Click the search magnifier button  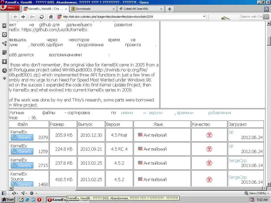(x=266, y=17)
